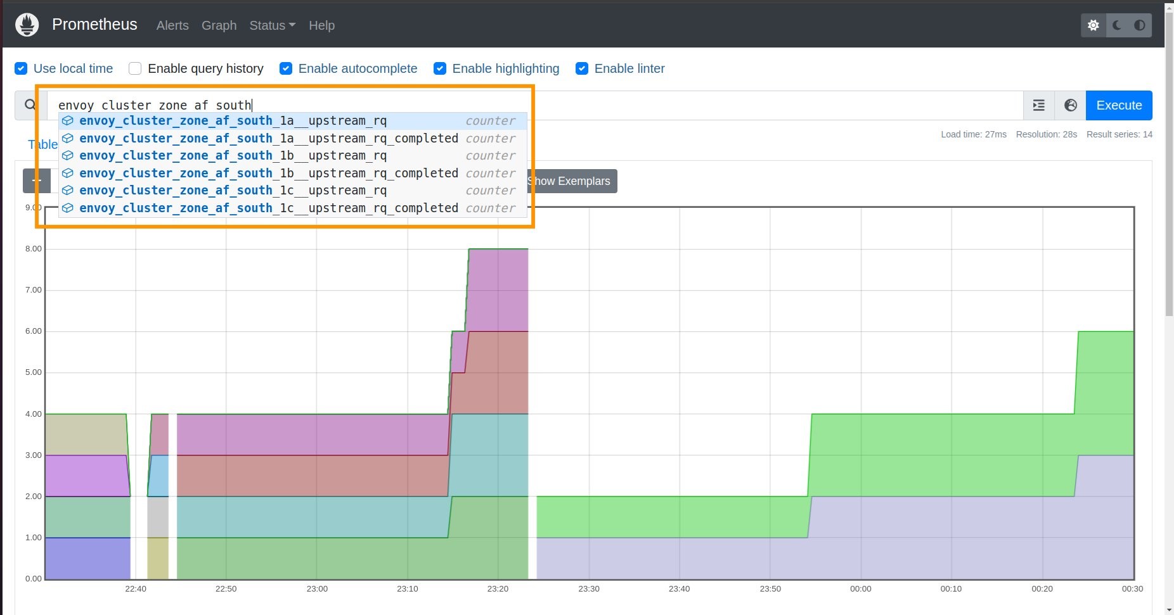Image resolution: width=1174 pixels, height=615 pixels.
Task: Open the Graph page
Action: click(x=219, y=25)
